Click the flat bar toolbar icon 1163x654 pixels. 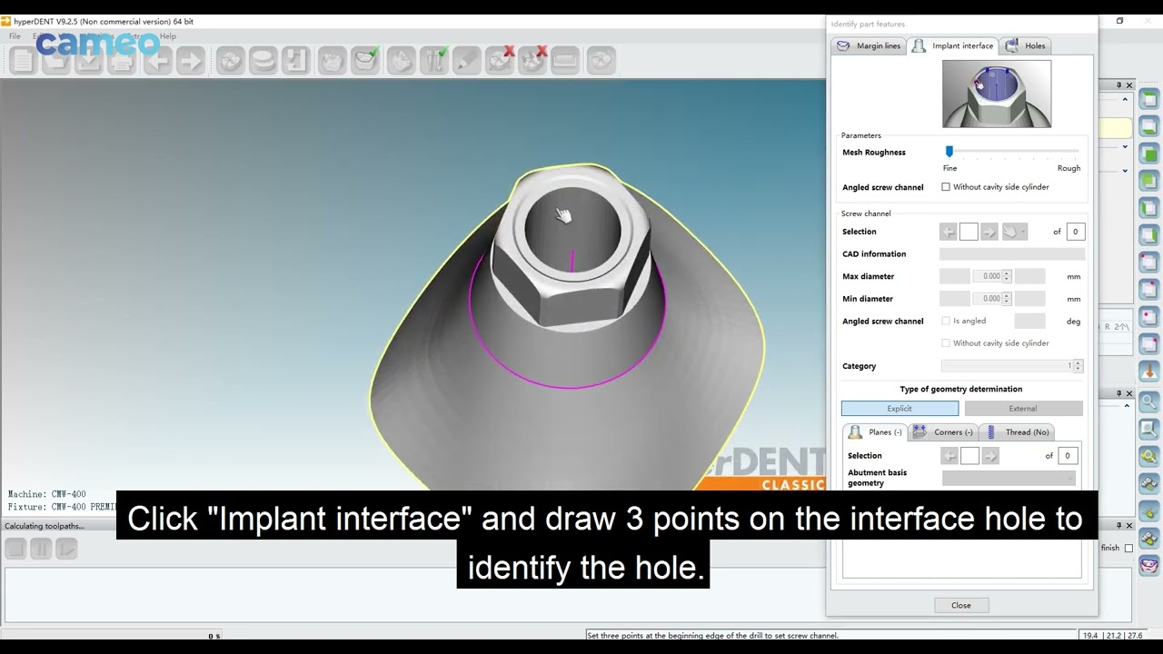(564, 61)
